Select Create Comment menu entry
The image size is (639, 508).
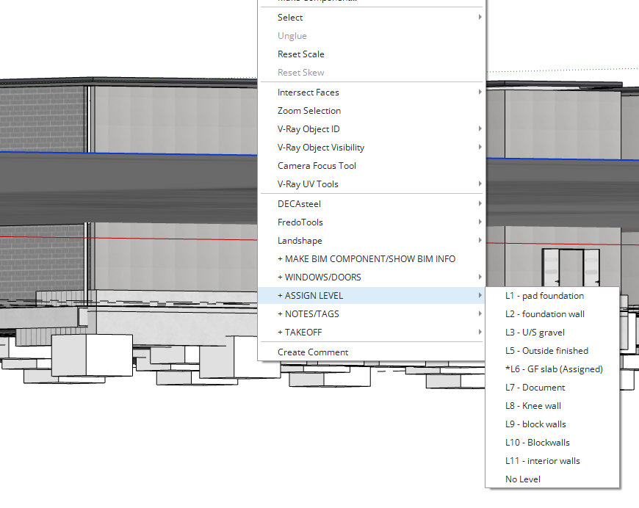tap(313, 352)
